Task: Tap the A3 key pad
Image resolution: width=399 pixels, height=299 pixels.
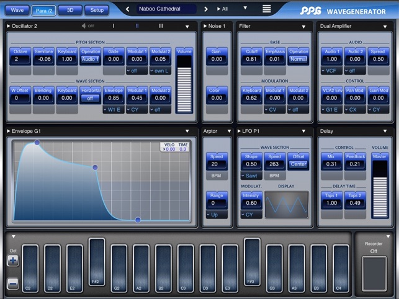Action: tap(297, 268)
